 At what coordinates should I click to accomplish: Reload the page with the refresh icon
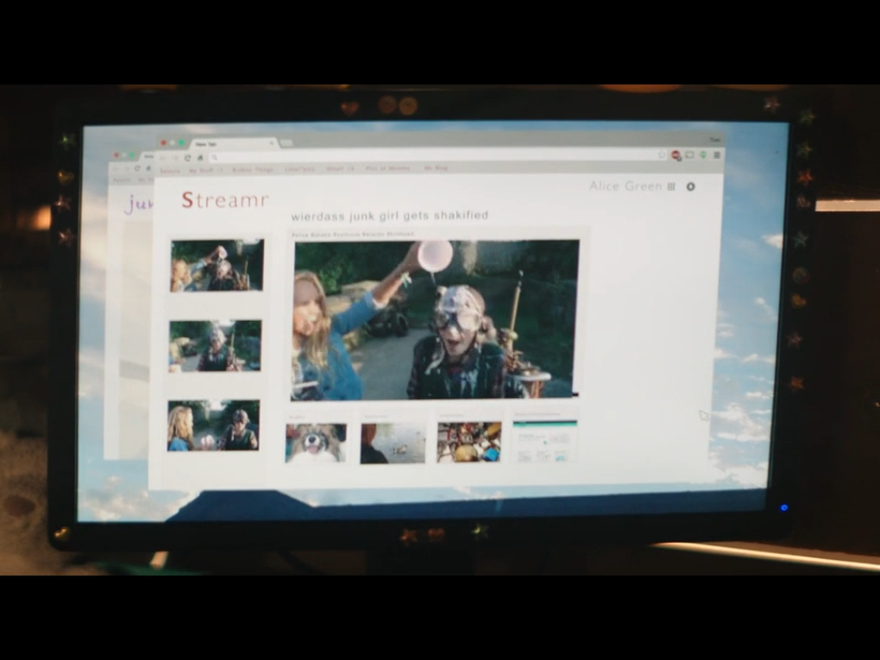click(188, 158)
